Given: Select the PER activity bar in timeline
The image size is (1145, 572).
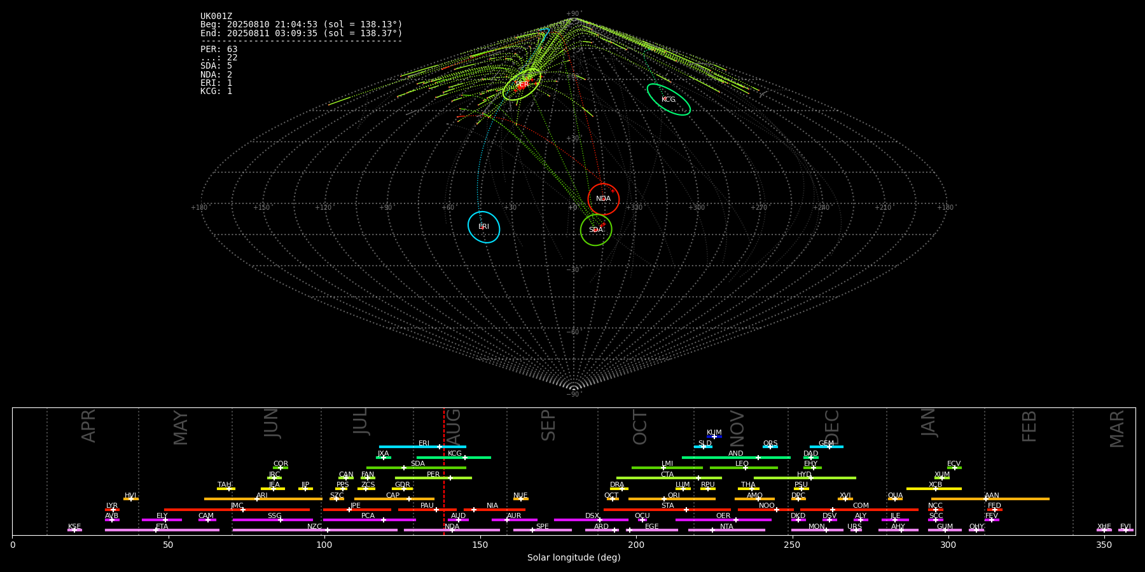Looking at the screenshot, I should (433, 478).
